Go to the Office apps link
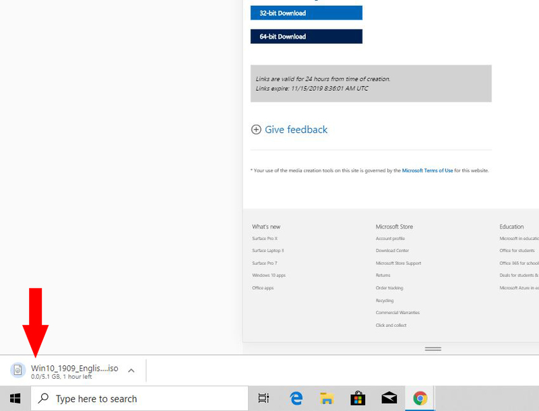 pos(263,288)
